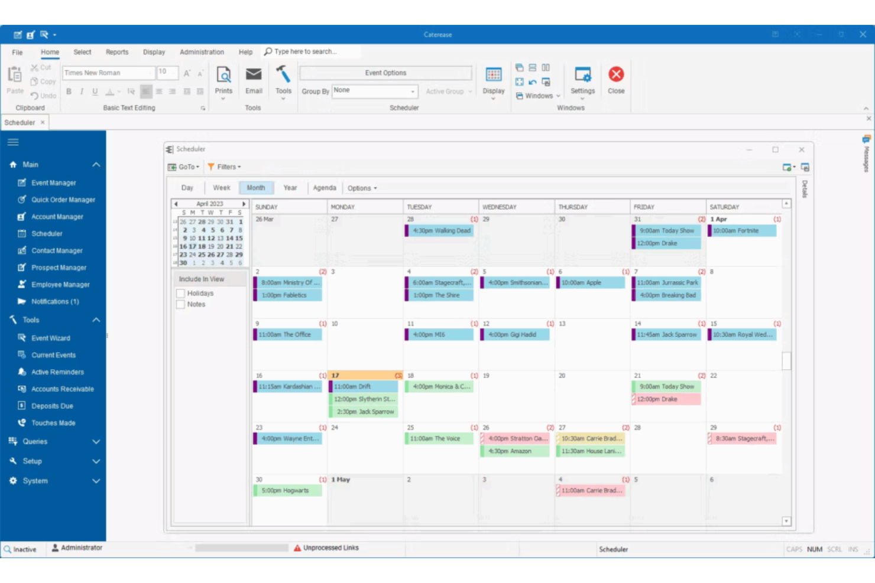The width and height of the screenshot is (875, 583).
Task: Enable the Holidays checkbox
Action: pyautogui.click(x=181, y=294)
